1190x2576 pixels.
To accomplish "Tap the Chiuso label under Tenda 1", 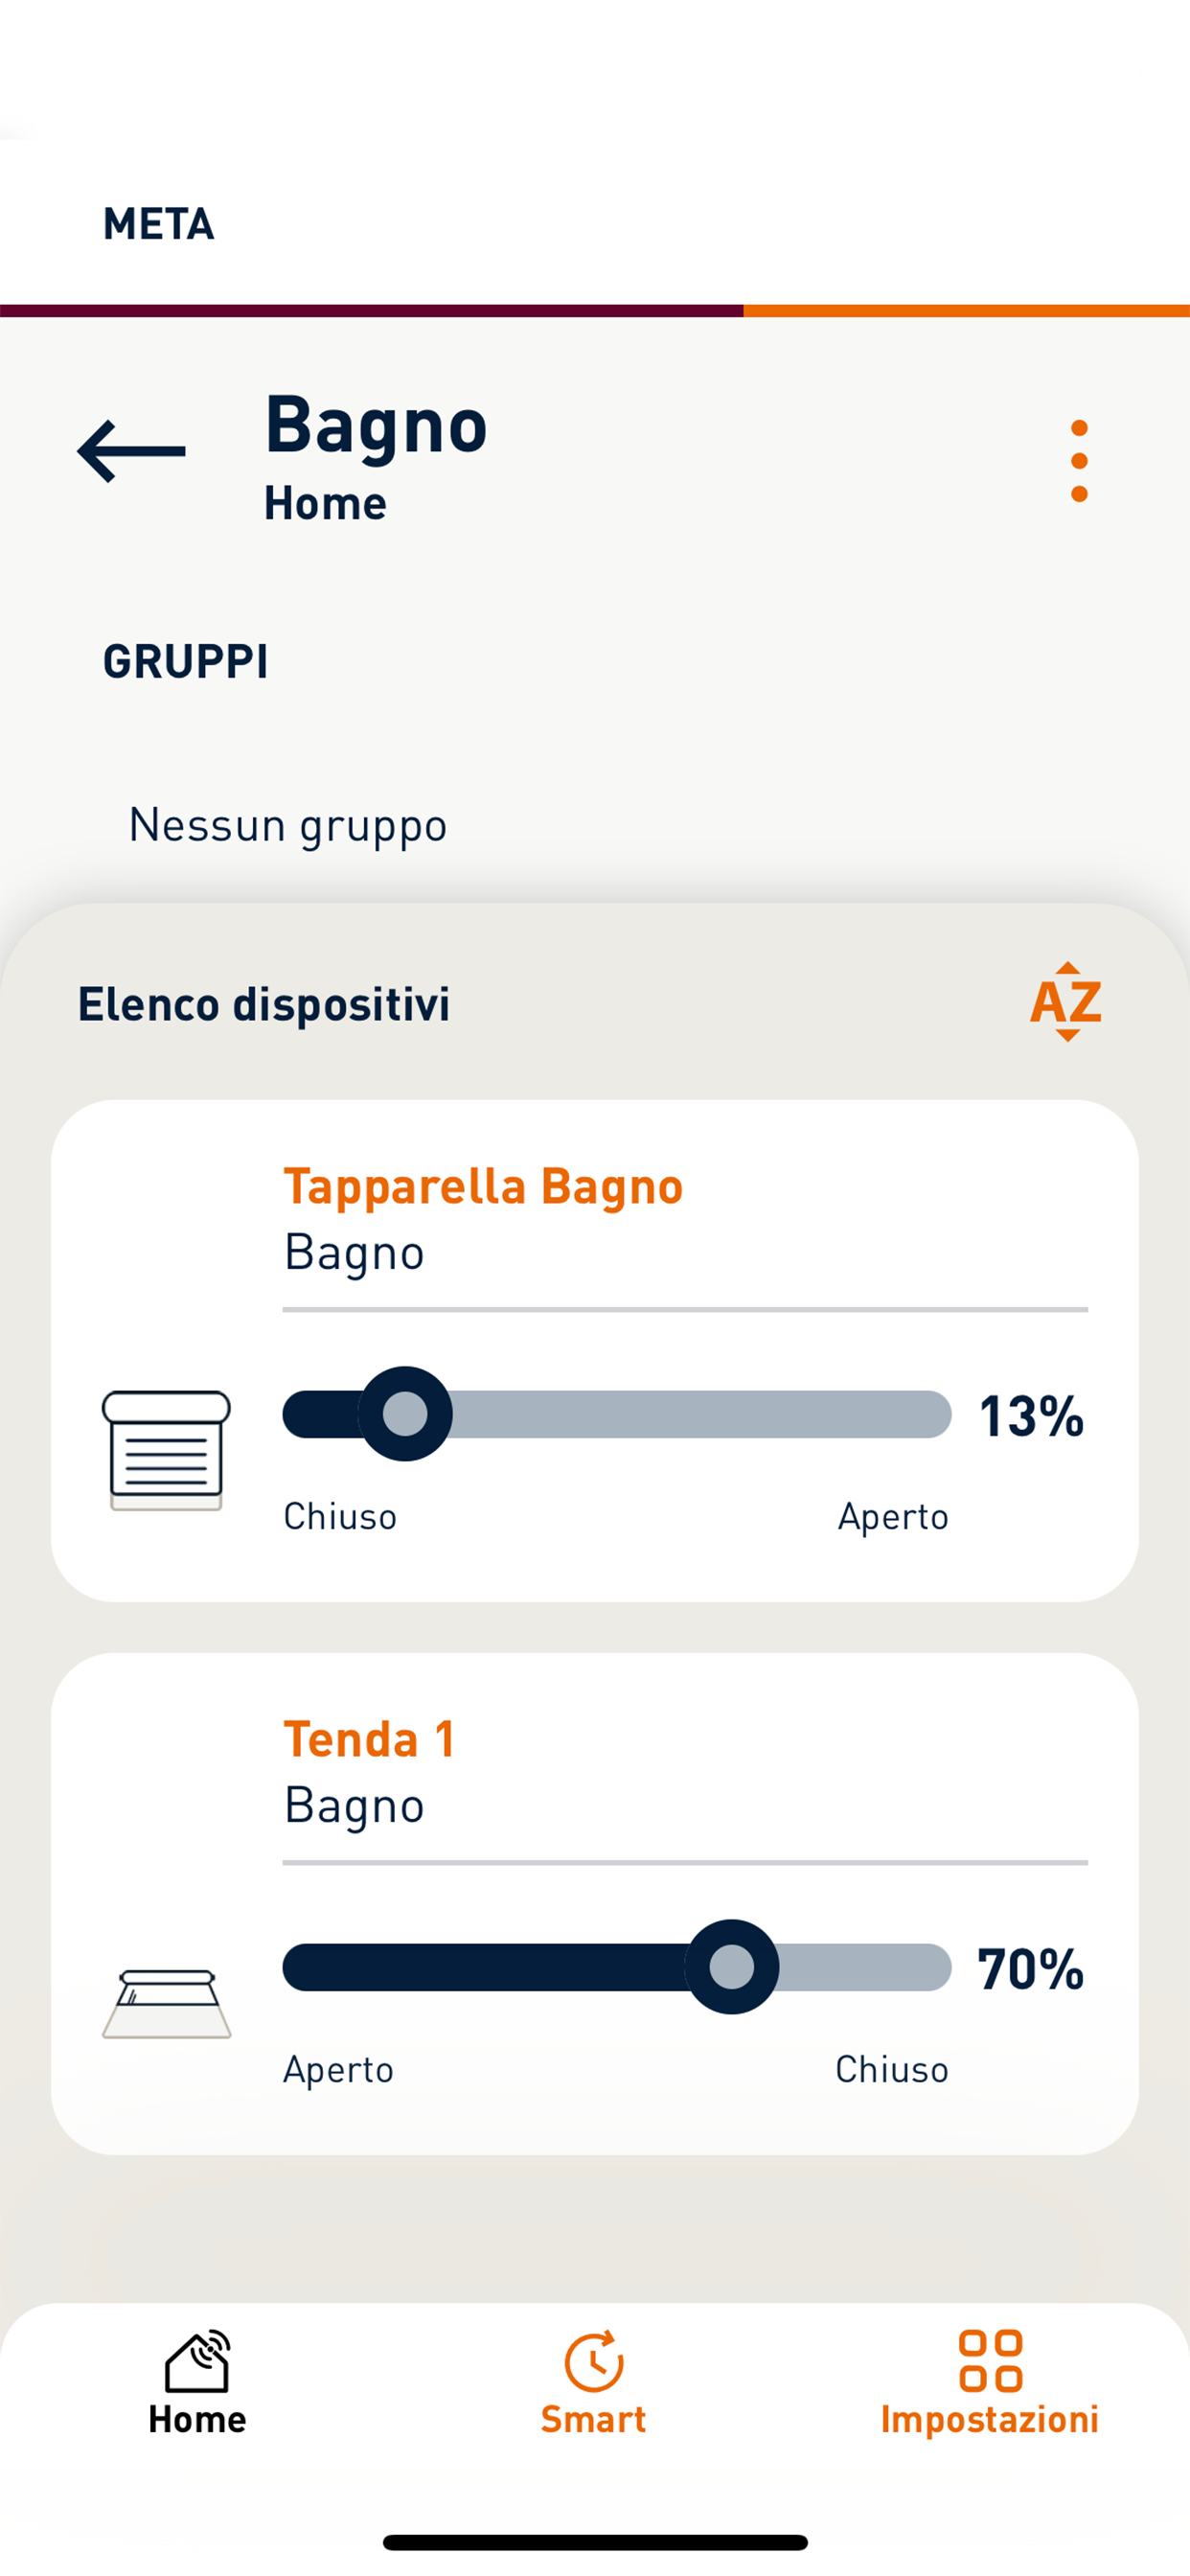I will pos(892,2070).
